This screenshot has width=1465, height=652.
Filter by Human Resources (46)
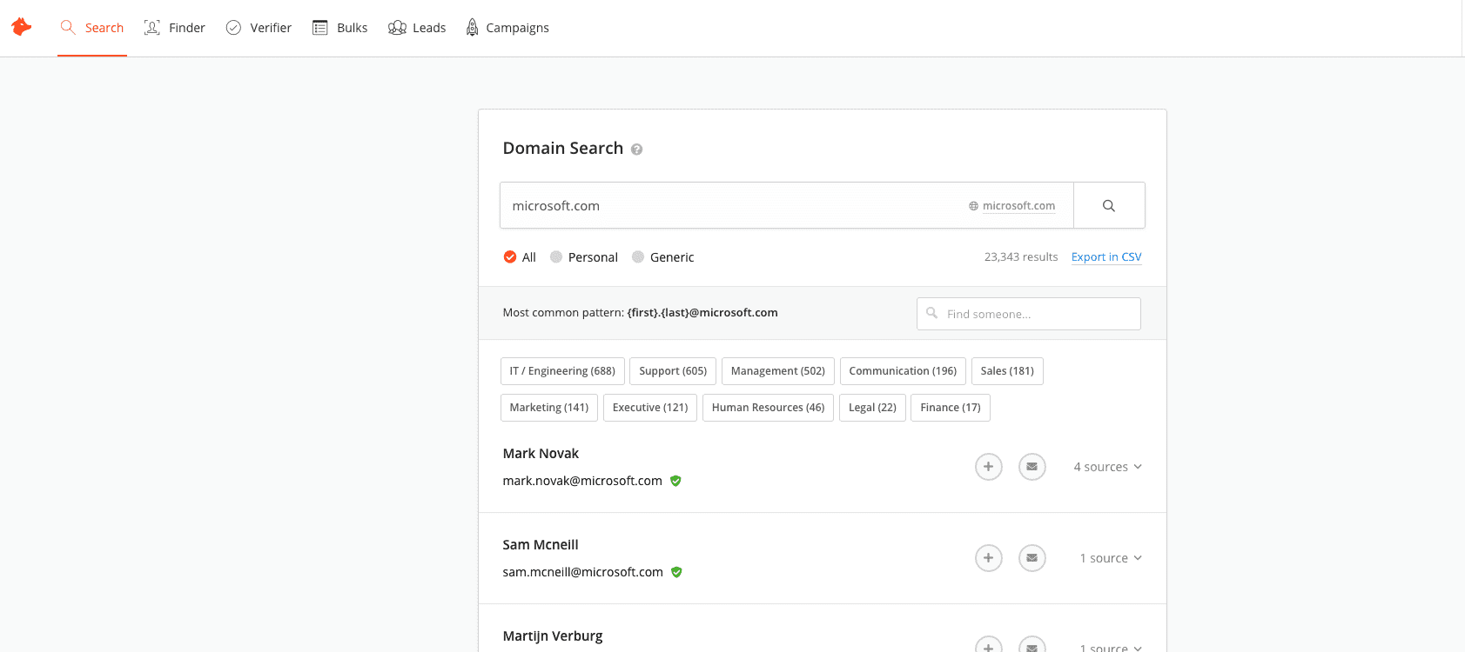pyautogui.click(x=768, y=408)
